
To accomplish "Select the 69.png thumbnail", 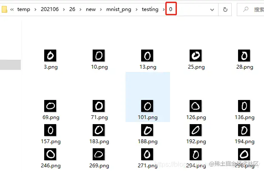I will (x=50, y=106).
